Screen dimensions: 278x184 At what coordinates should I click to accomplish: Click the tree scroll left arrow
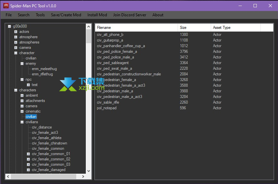coord(8,177)
